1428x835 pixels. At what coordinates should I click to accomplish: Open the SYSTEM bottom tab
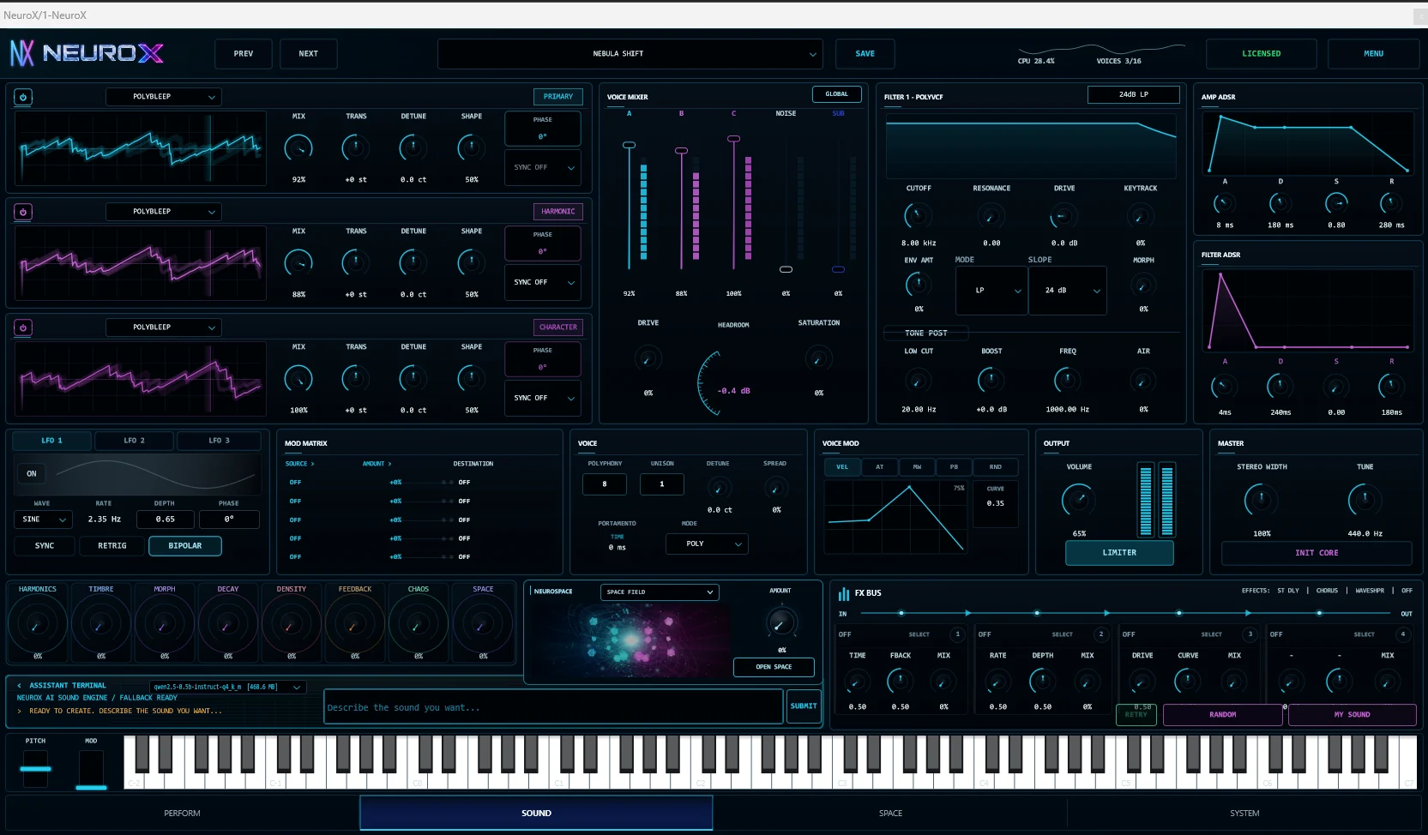click(1244, 814)
